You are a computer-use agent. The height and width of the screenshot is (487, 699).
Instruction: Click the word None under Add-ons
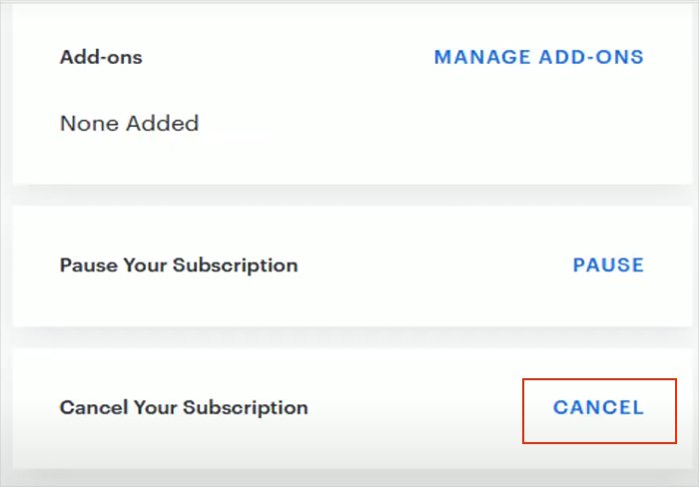click(87, 124)
